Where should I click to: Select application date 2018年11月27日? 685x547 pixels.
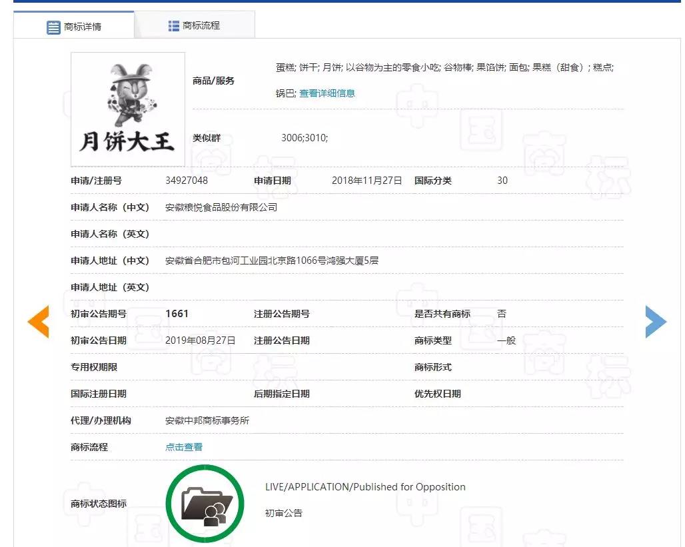tap(366, 181)
